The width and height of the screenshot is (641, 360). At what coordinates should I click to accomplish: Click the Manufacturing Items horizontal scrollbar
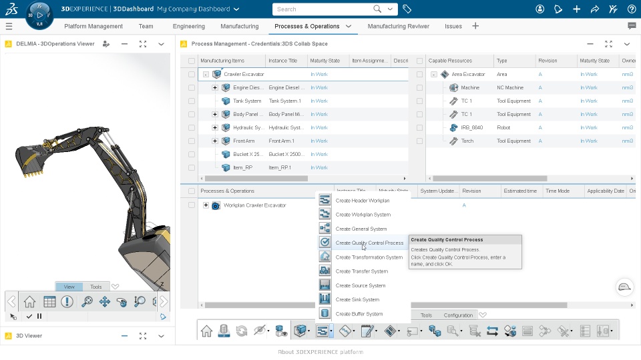coord(256,179)
